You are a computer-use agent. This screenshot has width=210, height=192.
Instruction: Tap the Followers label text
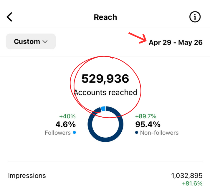click(57, 133)
